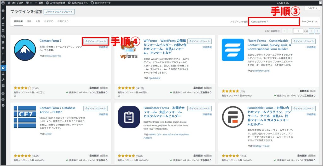
Task: Go to next page of plugin results
Action: point(311,31)
